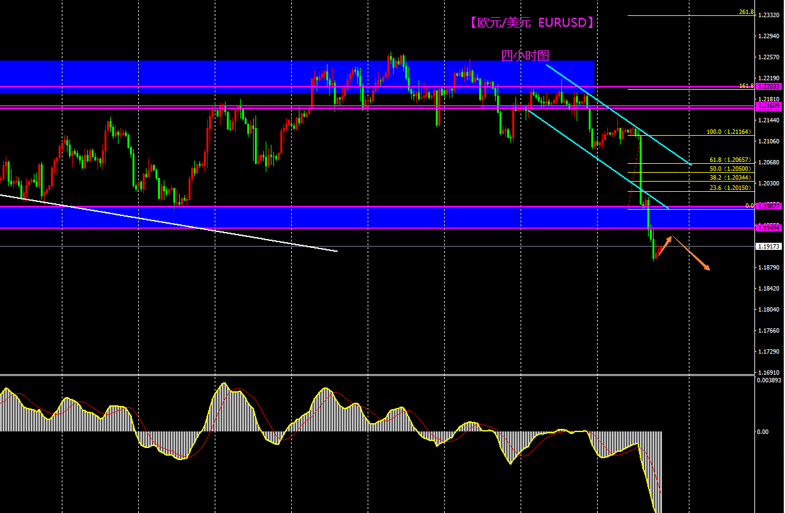Select the orange downward forecast arrow
This screenshot has width=785, height=513.
coord(692,254)
